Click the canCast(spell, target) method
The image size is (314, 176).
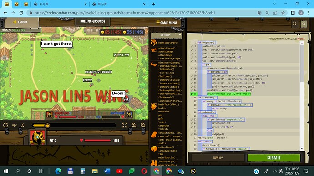[x=170, y=133]
